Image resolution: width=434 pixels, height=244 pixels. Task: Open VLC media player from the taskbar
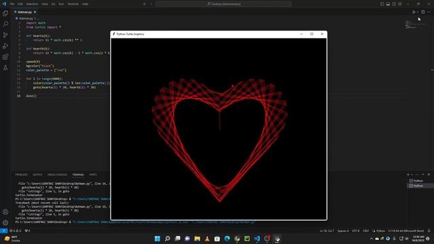point(207,239)
